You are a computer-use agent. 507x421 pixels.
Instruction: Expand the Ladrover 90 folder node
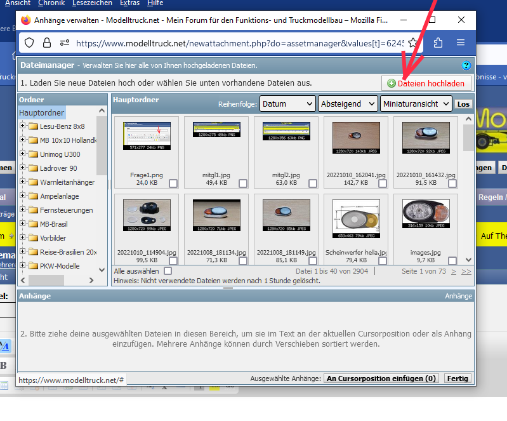tap(22, 167)
